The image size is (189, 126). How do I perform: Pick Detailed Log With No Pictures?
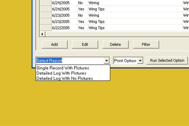65,78
